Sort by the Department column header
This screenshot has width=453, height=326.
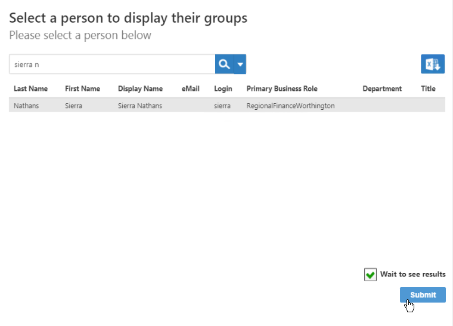[382, 89]
